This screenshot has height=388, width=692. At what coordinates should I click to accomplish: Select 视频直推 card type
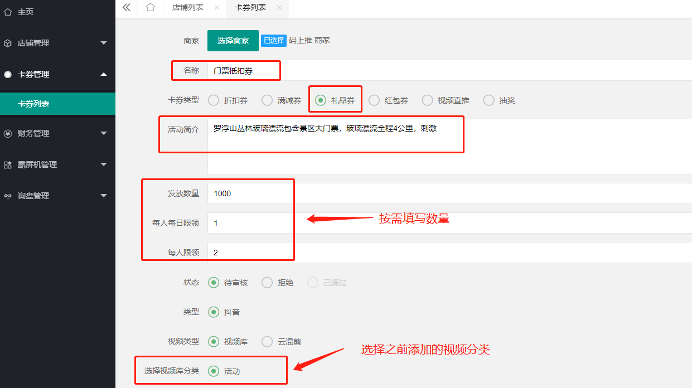(446, 100)
